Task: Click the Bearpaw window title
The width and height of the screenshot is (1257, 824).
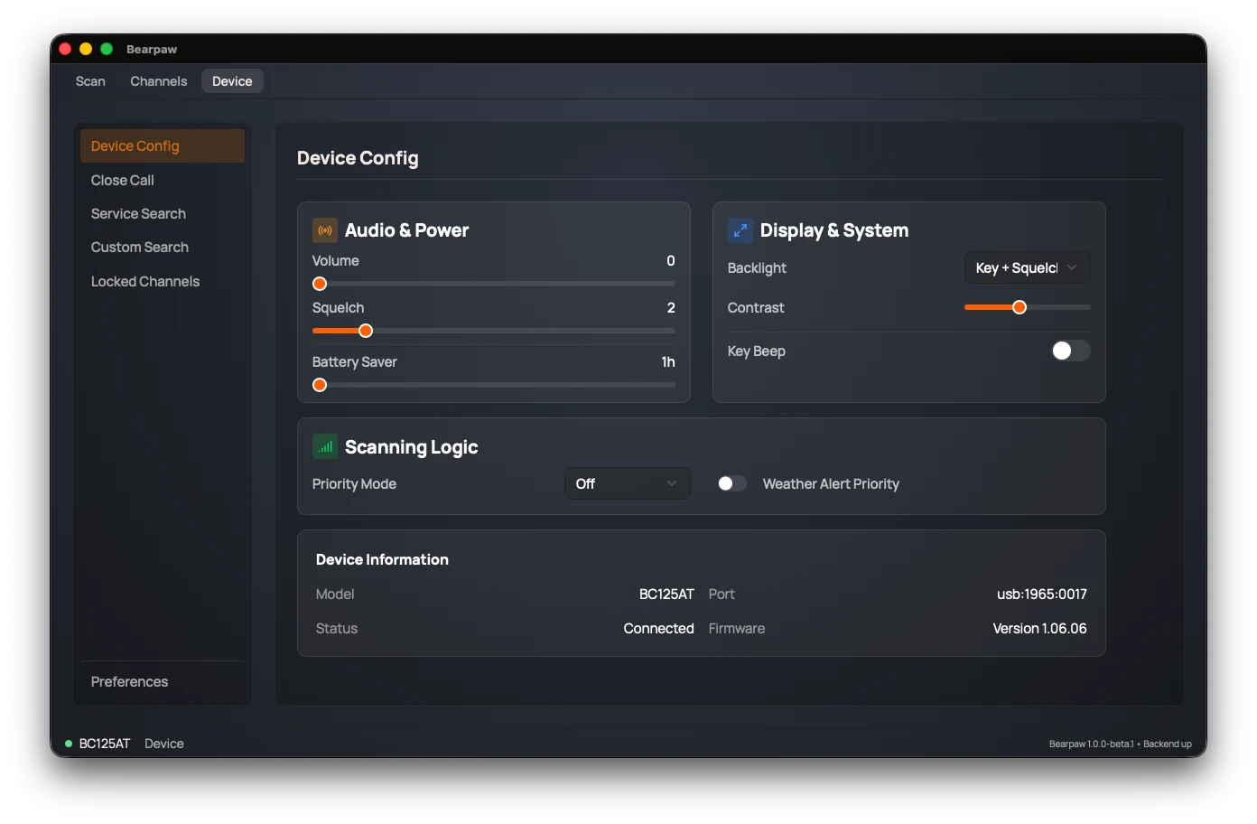Action: 152,49
